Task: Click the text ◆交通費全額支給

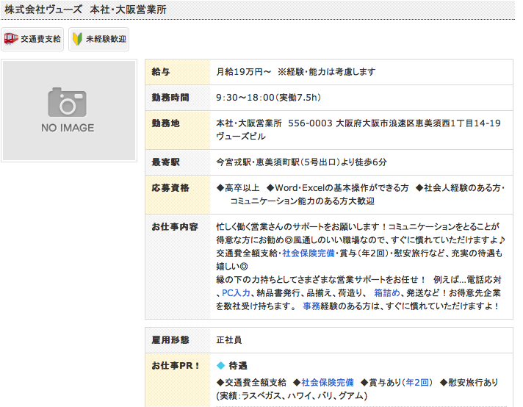Action: pyautogui.click(x=251, y=382)
